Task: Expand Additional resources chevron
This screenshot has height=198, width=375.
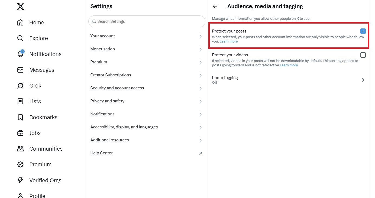Action: click(201, 140)
